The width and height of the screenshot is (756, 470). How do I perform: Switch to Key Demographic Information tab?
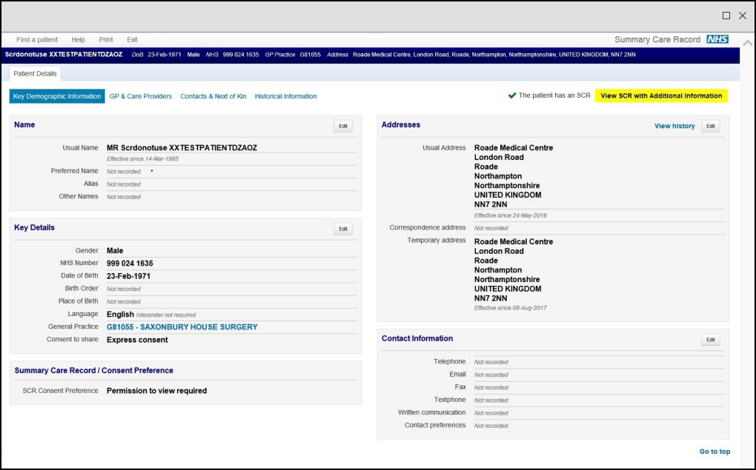pos(57,96)
